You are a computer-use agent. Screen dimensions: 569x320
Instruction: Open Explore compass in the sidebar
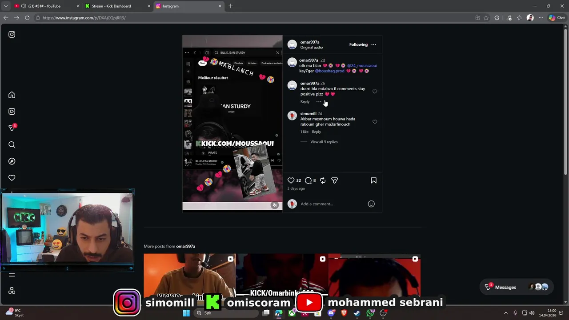(x=12, y=161)
